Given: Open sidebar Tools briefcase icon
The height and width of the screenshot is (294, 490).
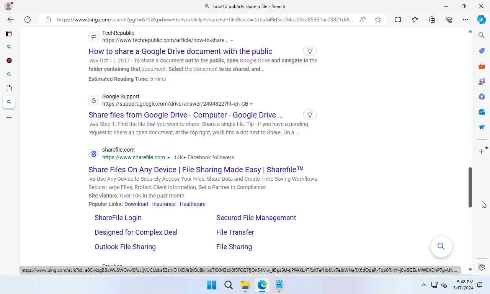Looking at the screenshot, I should [x=482, y=66].
